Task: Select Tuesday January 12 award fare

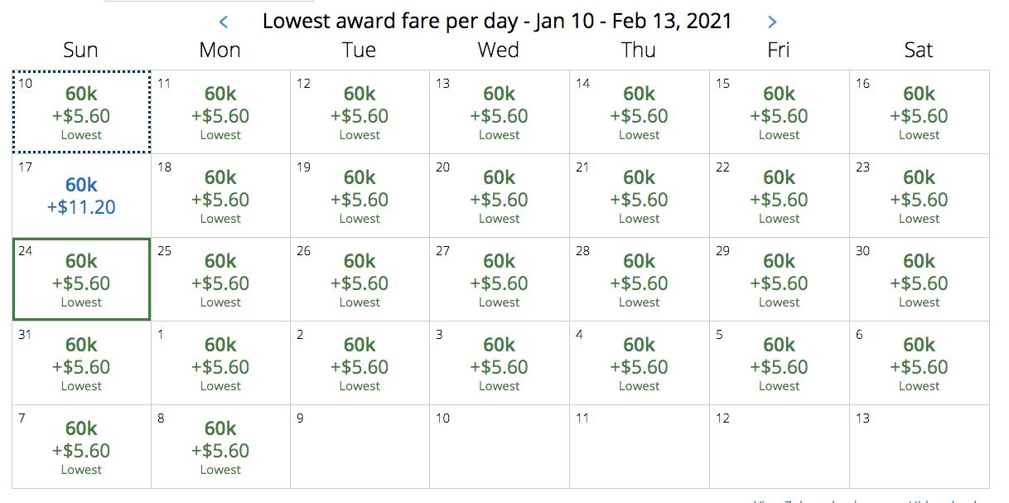Action: (360, 112)
